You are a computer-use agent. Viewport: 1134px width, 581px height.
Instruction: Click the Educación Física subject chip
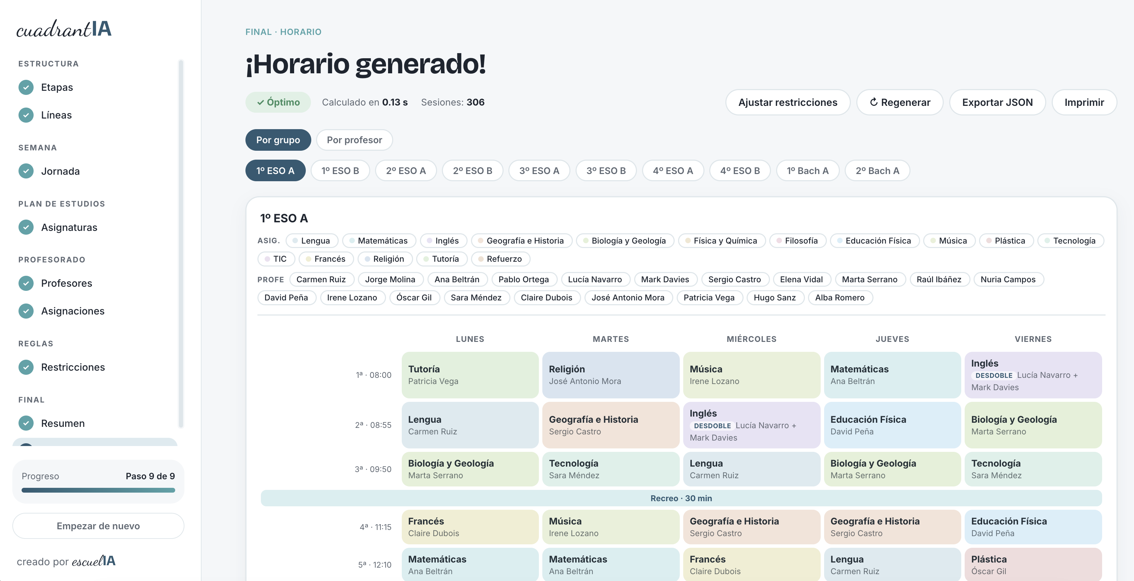(x=874, y=240)
